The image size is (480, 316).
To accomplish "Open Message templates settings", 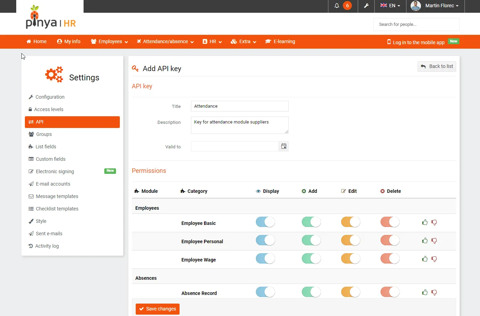I will coord(72,196).
